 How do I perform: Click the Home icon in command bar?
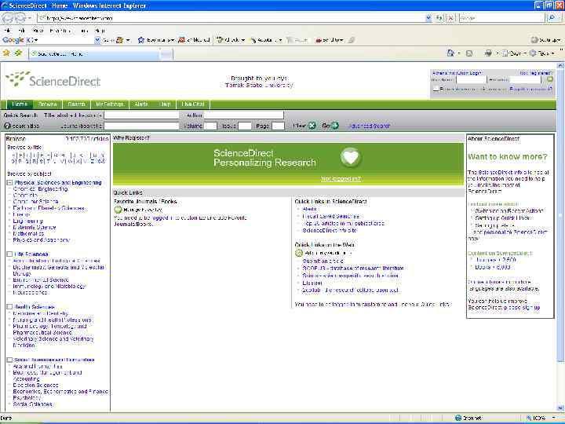click(x=450, y=53)
